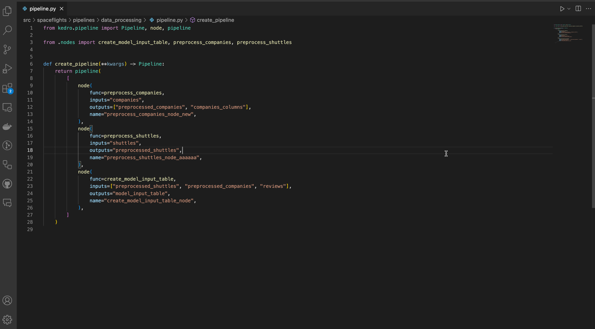Viewport: 595px width, 329px height.
Task: Split the editor to the right
Action: point(578,9)
